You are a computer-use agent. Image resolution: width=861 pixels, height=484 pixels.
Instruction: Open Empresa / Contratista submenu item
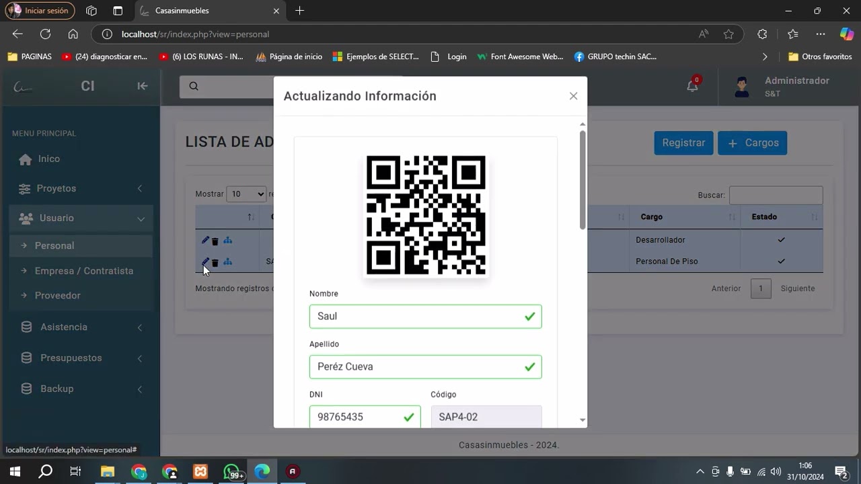pos(81,271)
